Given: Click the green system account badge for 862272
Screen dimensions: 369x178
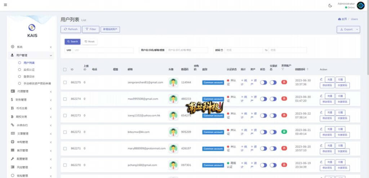Looking at the screenshot, I should (x=284, y=132).
